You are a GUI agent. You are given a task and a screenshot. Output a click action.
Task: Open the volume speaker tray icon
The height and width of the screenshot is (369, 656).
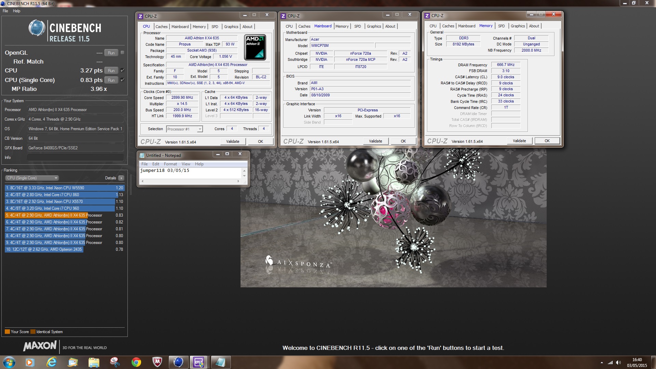click(618, 363)
